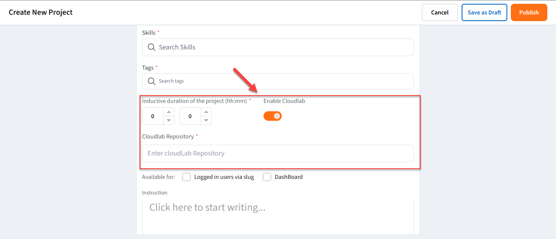Image resolution: width=556 pixels, height=239 pixels.
Task: Increase the hours value with up arrow
Action: coord(169,112)
